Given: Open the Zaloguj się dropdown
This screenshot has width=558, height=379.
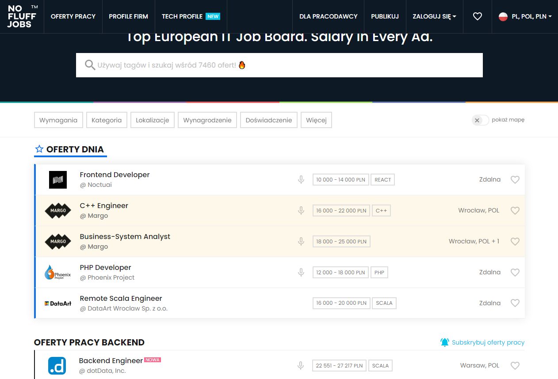Looking at the screenshot, I should [x=434, y=16].
